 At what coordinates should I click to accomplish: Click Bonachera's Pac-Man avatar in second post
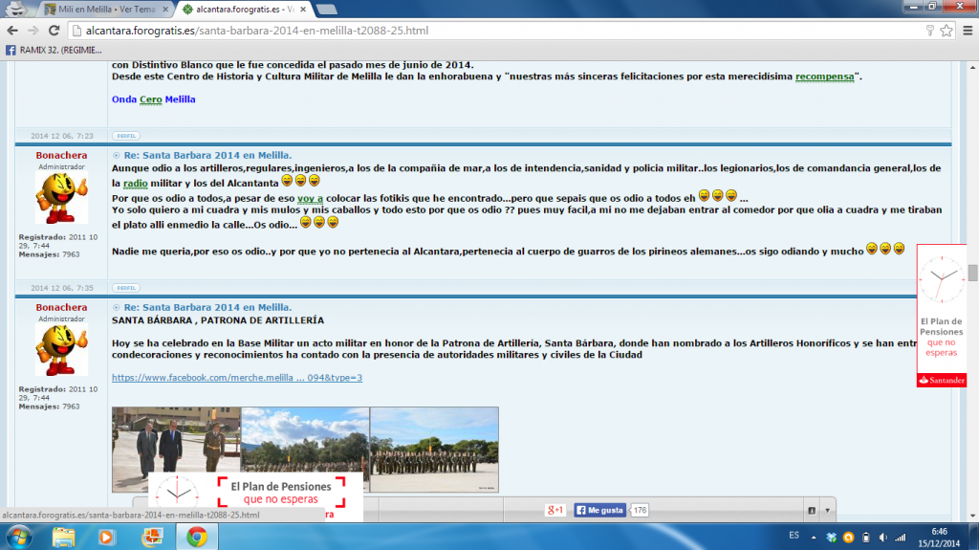61,350
